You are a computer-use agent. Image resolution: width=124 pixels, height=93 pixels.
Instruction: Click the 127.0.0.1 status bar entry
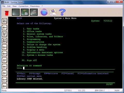point(68,90)
